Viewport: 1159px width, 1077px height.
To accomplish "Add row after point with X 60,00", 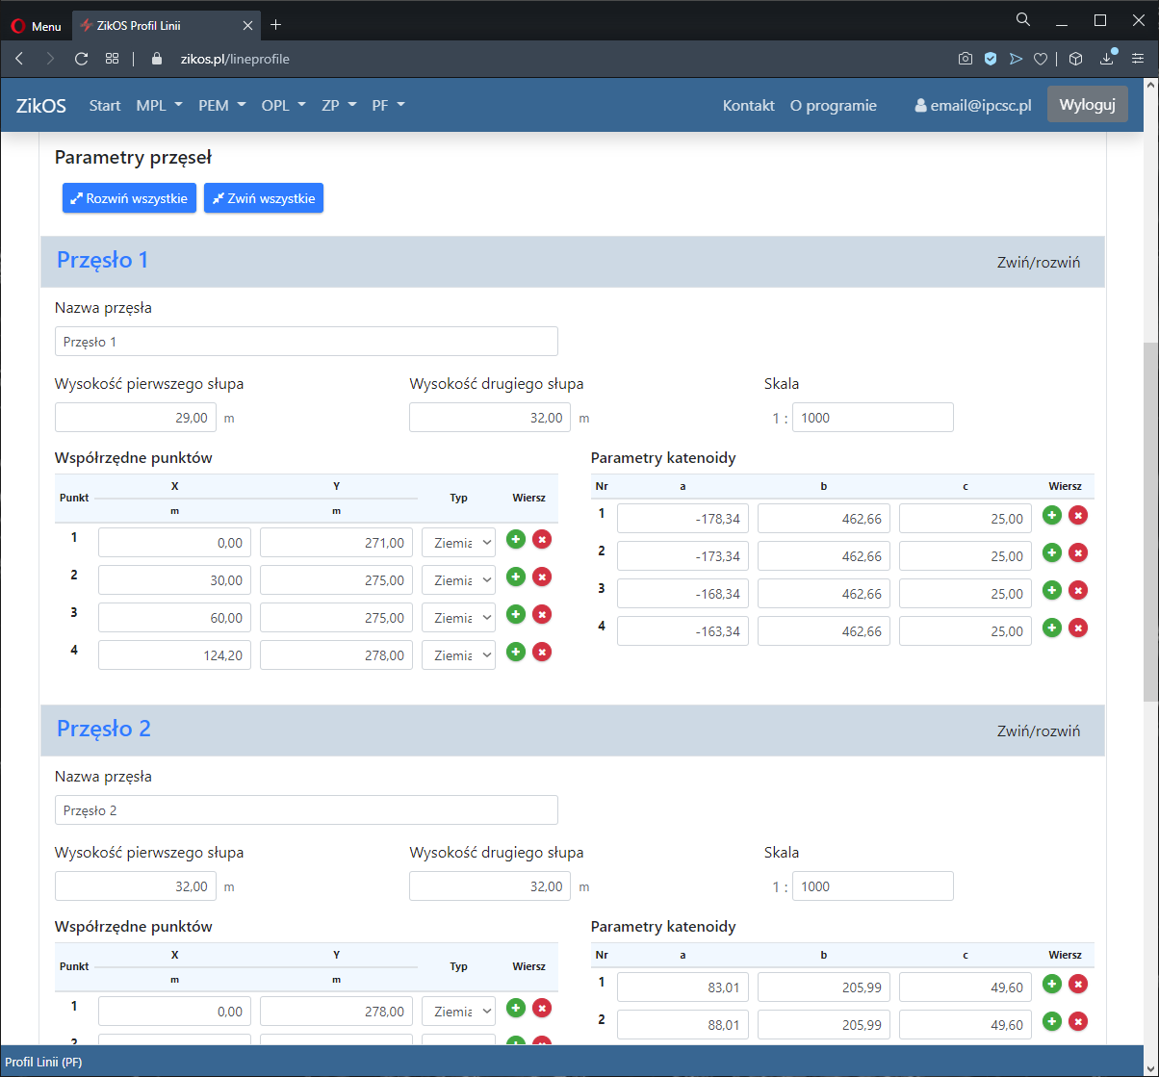I will pyautogui.click(x=516, y=614).
